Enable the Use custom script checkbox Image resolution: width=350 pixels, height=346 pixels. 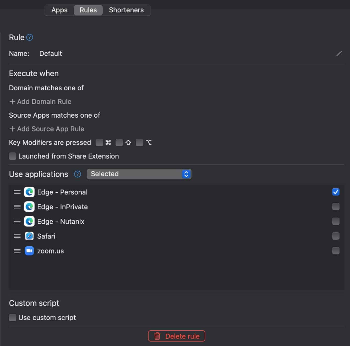click(13, 318)
